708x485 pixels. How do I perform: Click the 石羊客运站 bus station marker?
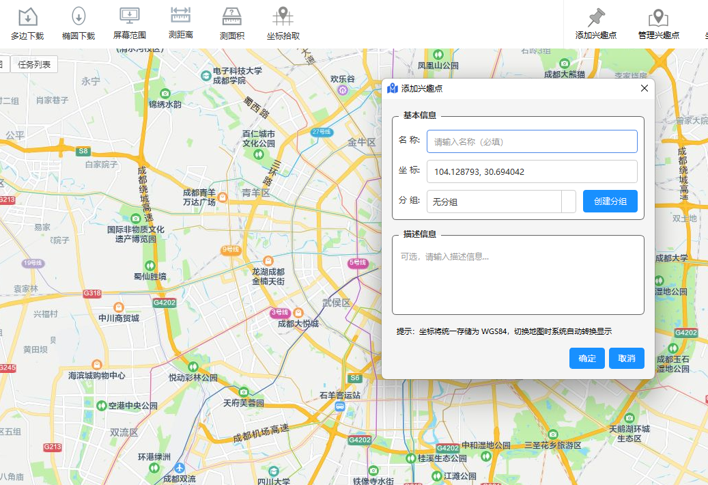(340, 407)
